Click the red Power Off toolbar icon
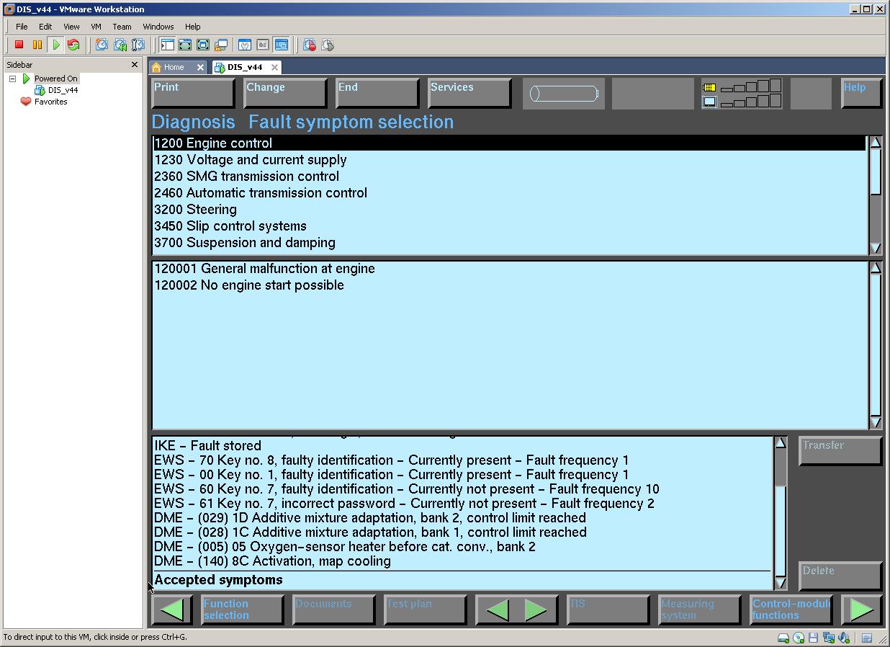 point(19,45)
